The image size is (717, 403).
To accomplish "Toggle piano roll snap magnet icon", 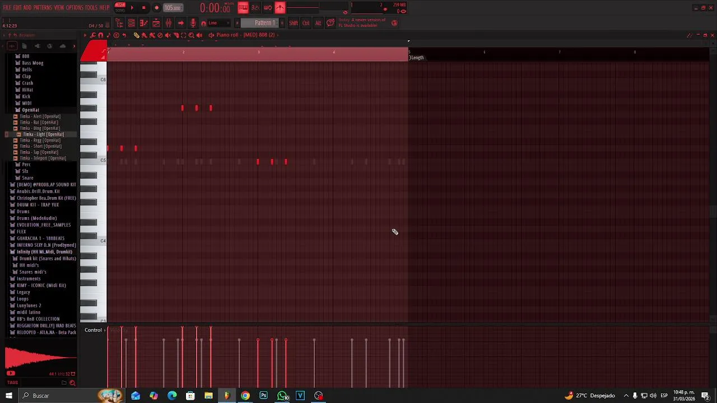I will point(100,35).
